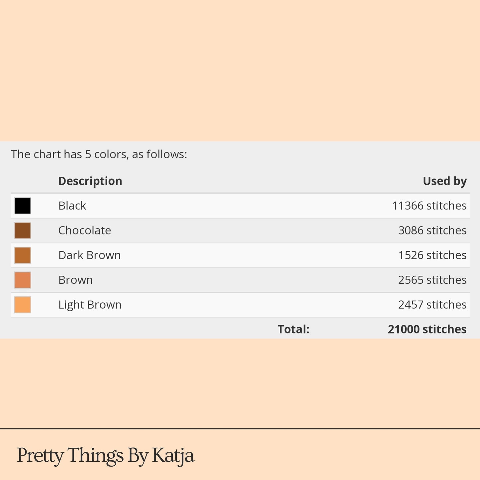Click the Chocolate color swatch
480x480 pixels.
pos(23,231)
